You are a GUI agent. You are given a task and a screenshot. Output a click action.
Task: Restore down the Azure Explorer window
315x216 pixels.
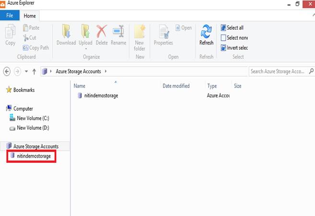point(298,4)
